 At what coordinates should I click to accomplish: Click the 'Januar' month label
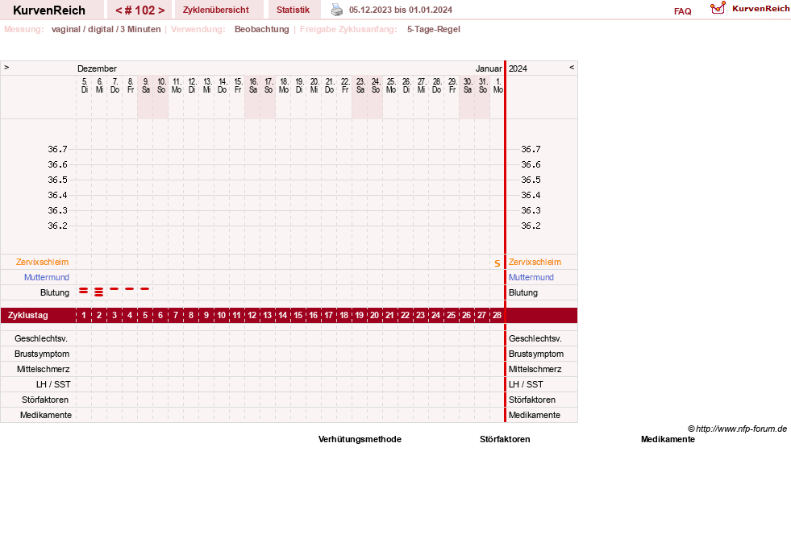click(489, 68)
